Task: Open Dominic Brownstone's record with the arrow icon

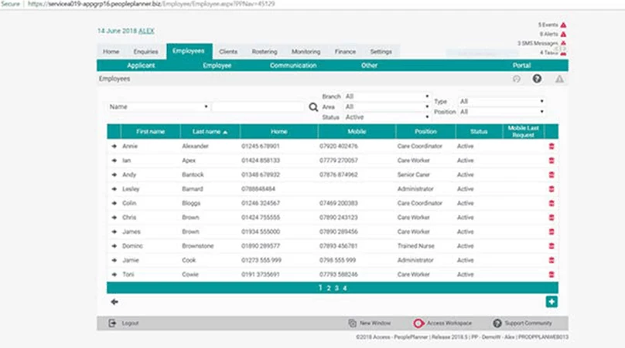Action: pos(114,246)
